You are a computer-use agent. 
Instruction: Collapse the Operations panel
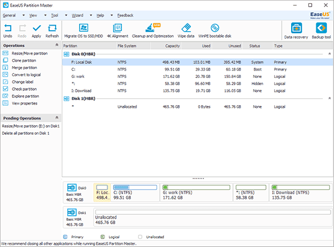point(57,45)
